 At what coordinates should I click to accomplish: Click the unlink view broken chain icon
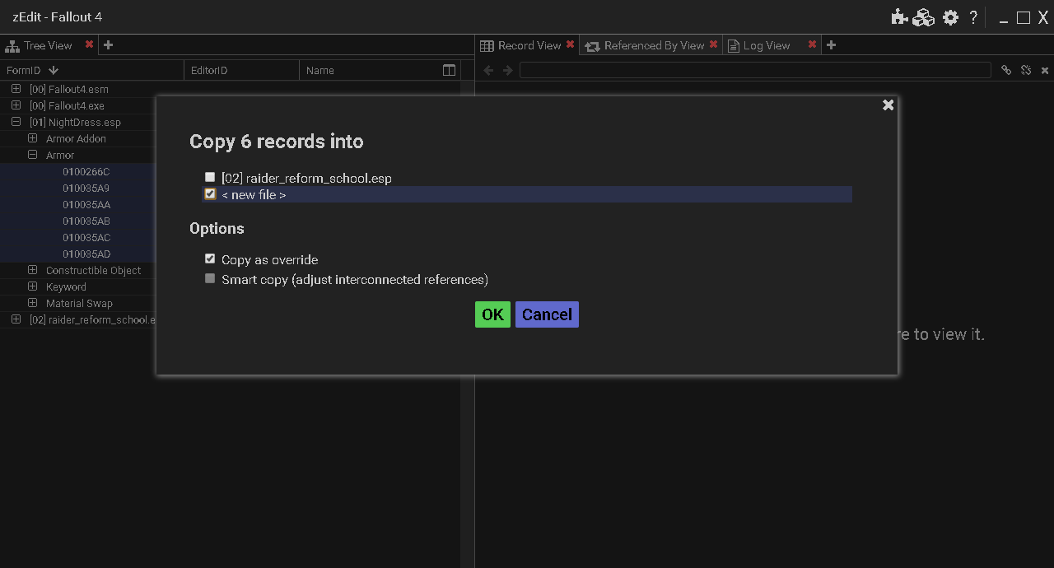[1026, 71]
